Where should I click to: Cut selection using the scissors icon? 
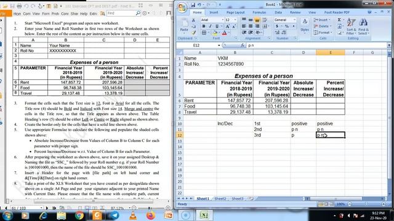pos(193,20)
